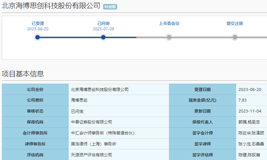The height and width of the screenshot is (160, 267).
Task: Click the 科创板 badge next to company title
Action: pos(110,7)
